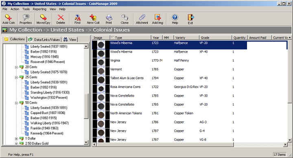This screenshot has width=293, height=158.
Task: Create a New Coll from the toolbar
Action: [93, 19]
